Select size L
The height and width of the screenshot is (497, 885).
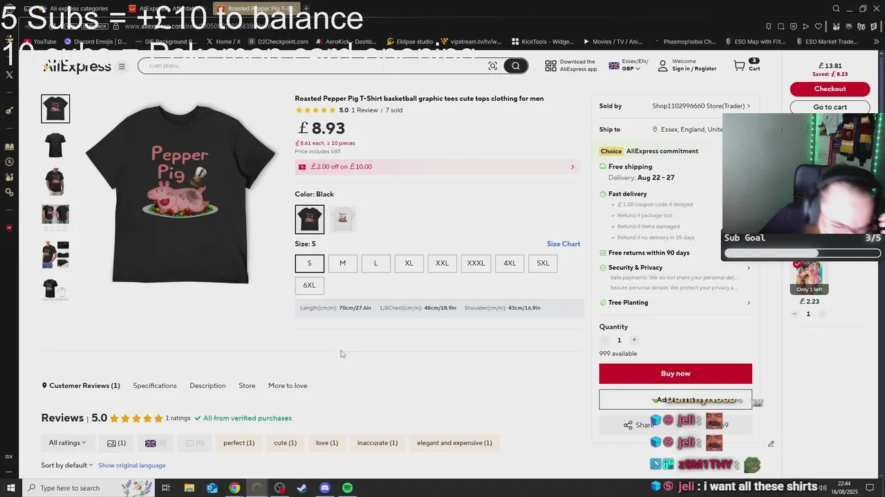[375, 263]
